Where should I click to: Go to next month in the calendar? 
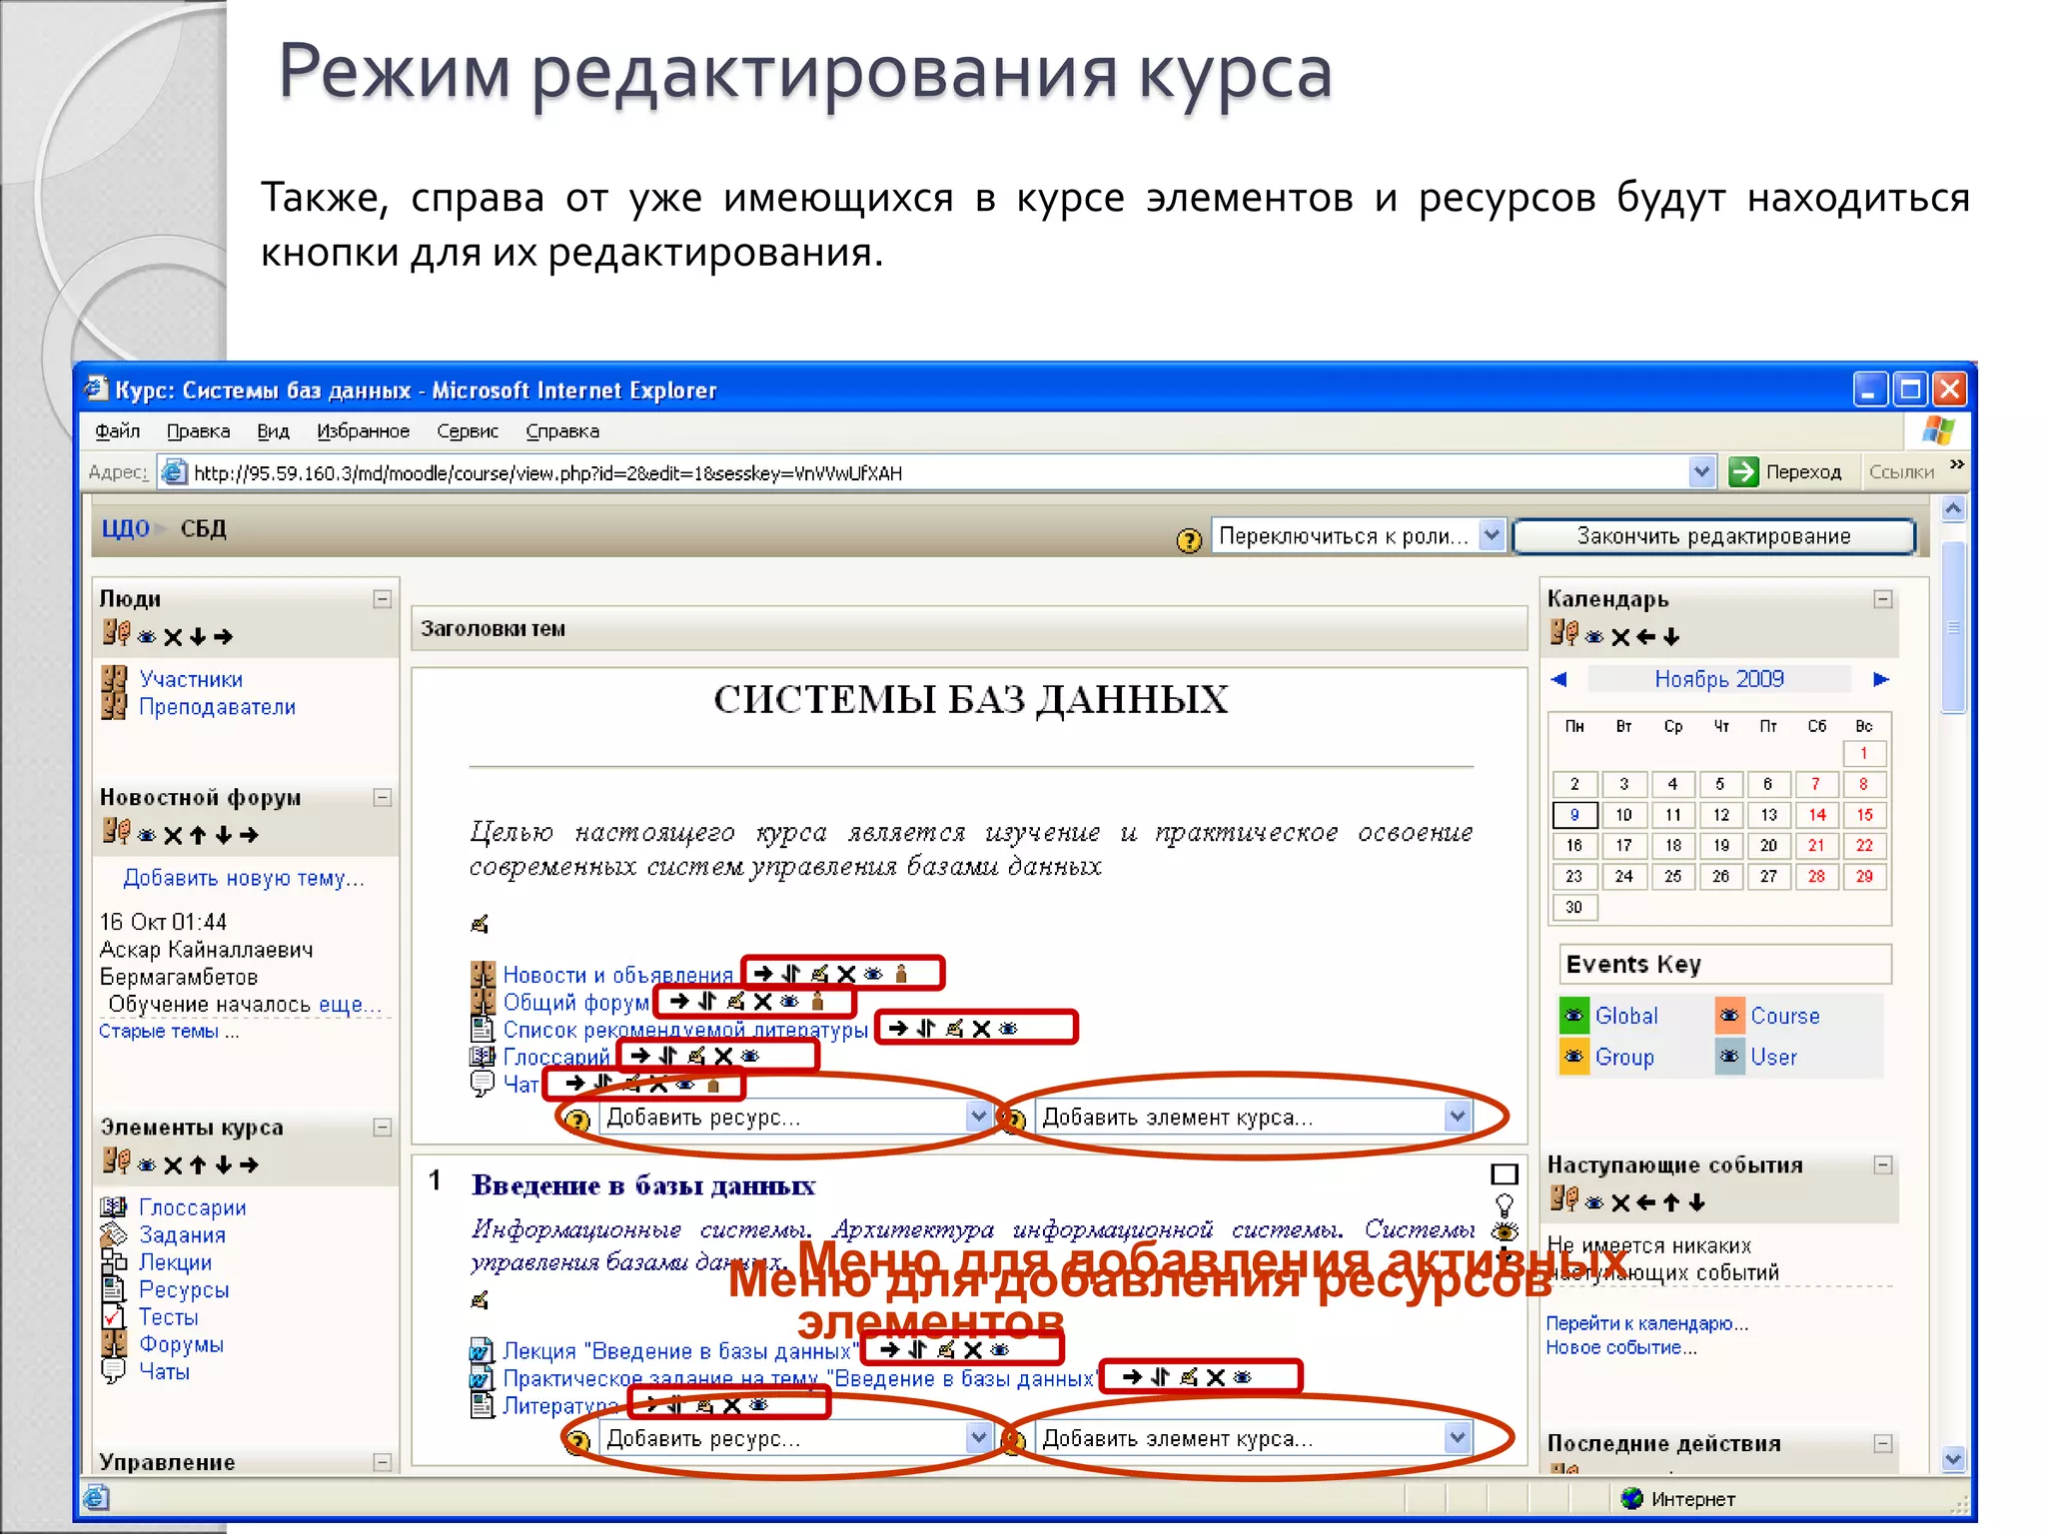(1881, 679)
